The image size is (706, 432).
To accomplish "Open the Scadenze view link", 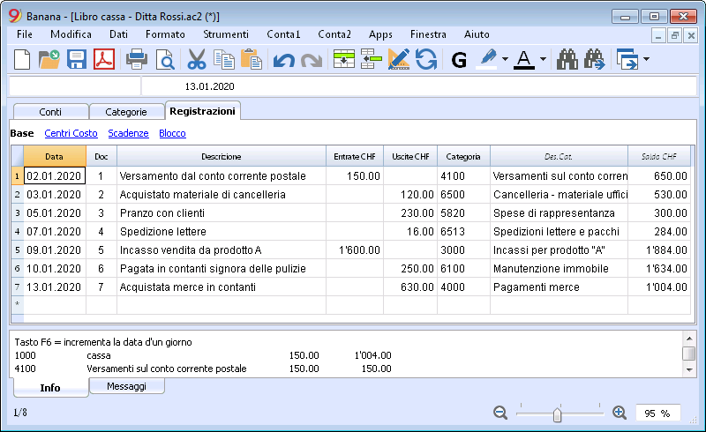I will pos(128,133).
